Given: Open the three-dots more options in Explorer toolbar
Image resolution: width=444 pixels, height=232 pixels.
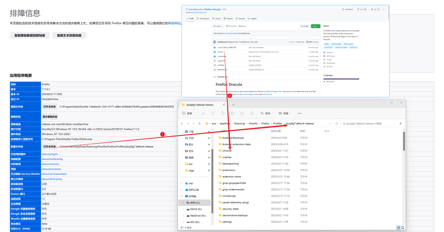Looking at the screenshot, I should tap(299, 113).
